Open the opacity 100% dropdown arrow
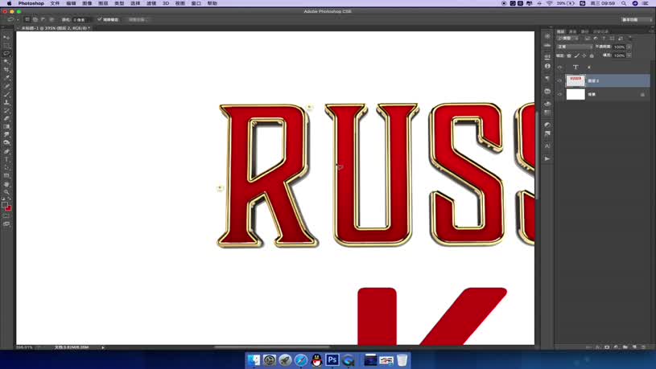This screenshot has width=656, height=369. 629,47
